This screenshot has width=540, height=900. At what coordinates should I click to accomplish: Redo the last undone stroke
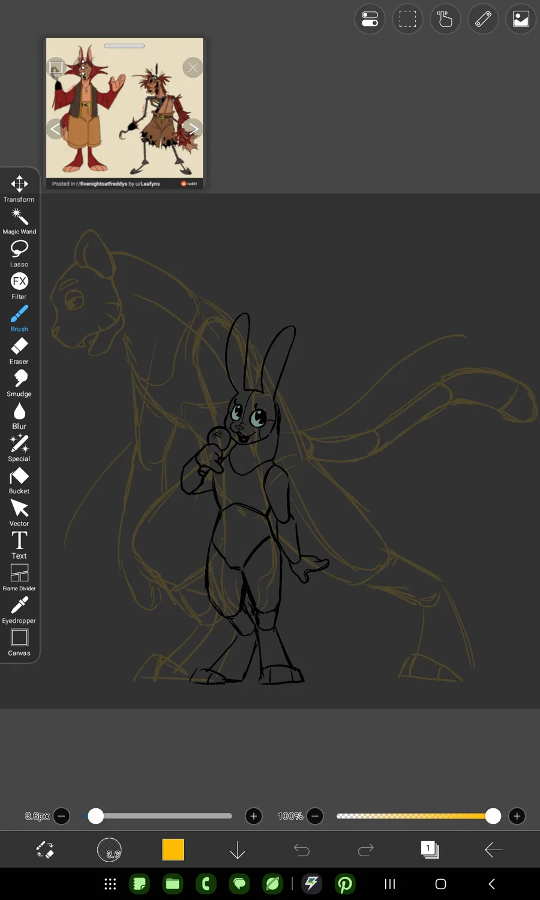[x=366, y=850]
